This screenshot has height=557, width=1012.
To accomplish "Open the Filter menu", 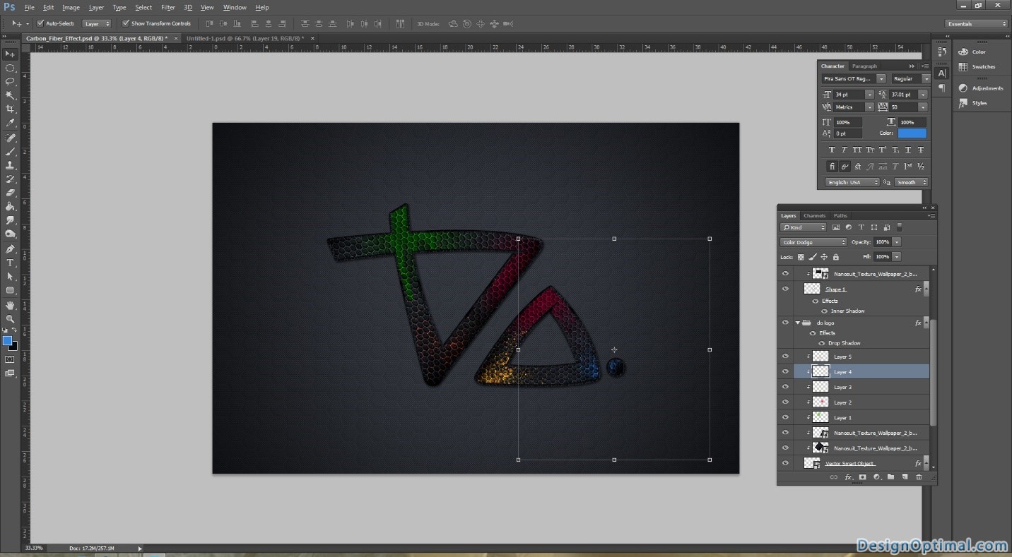I will 167,7.
